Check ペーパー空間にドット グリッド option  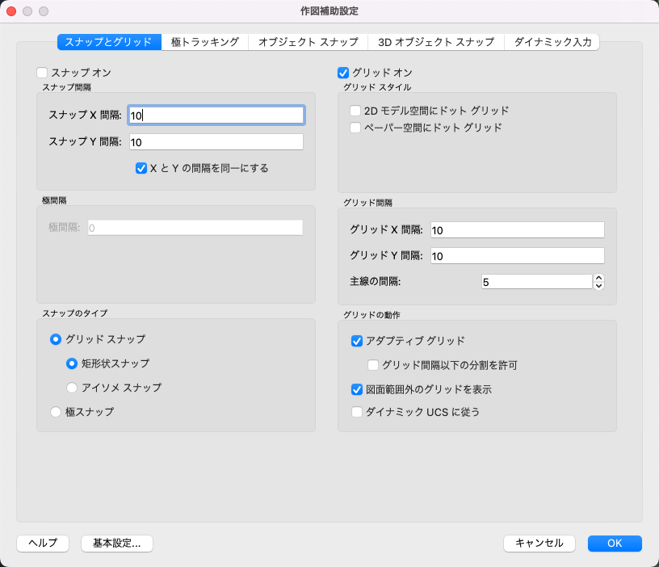(x=355, y=128)
